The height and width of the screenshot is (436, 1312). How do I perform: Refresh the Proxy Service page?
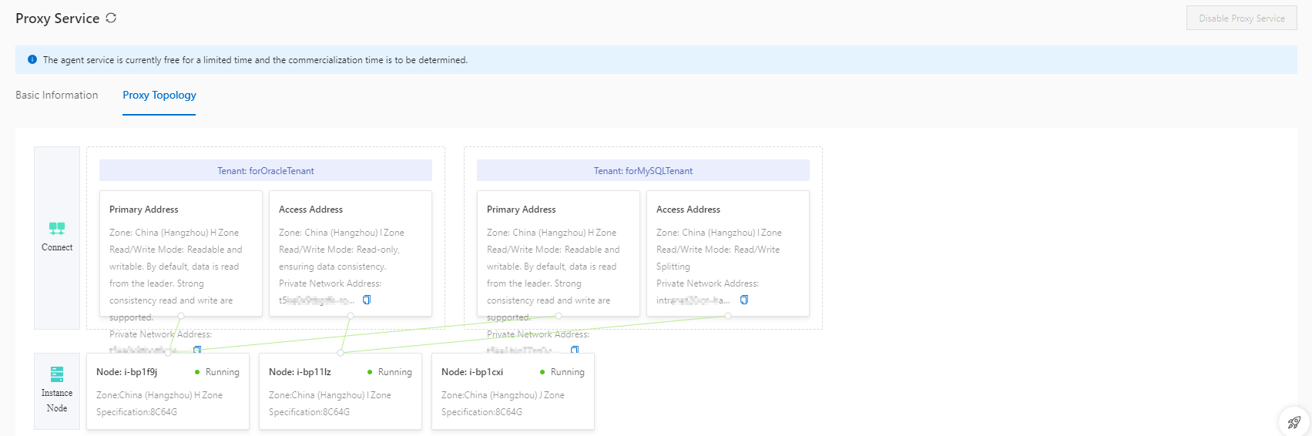(x=111, y=18)
